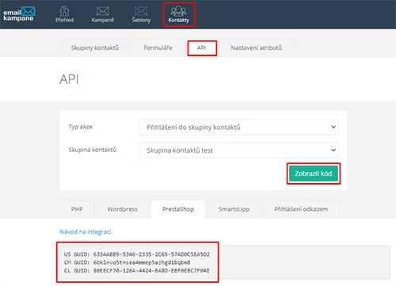Expand the Skupina kontaktů dropdown

point(238,150)
